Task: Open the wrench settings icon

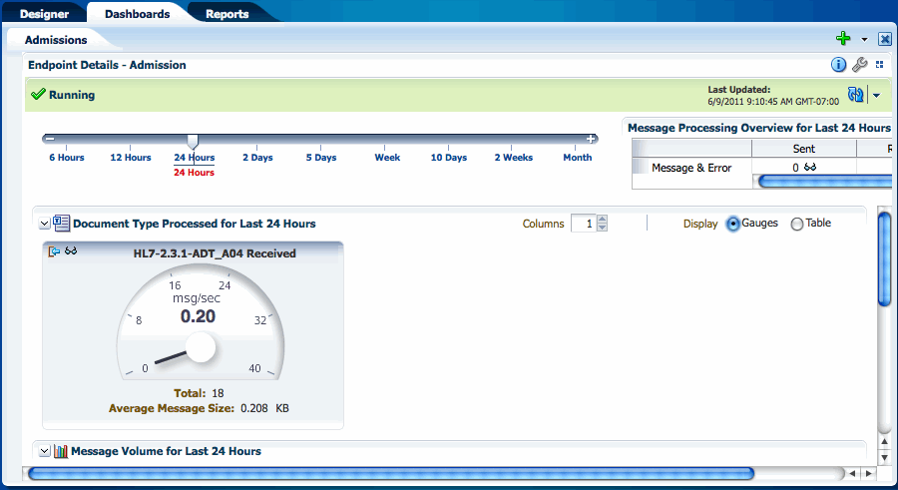Action: [860, 65]
